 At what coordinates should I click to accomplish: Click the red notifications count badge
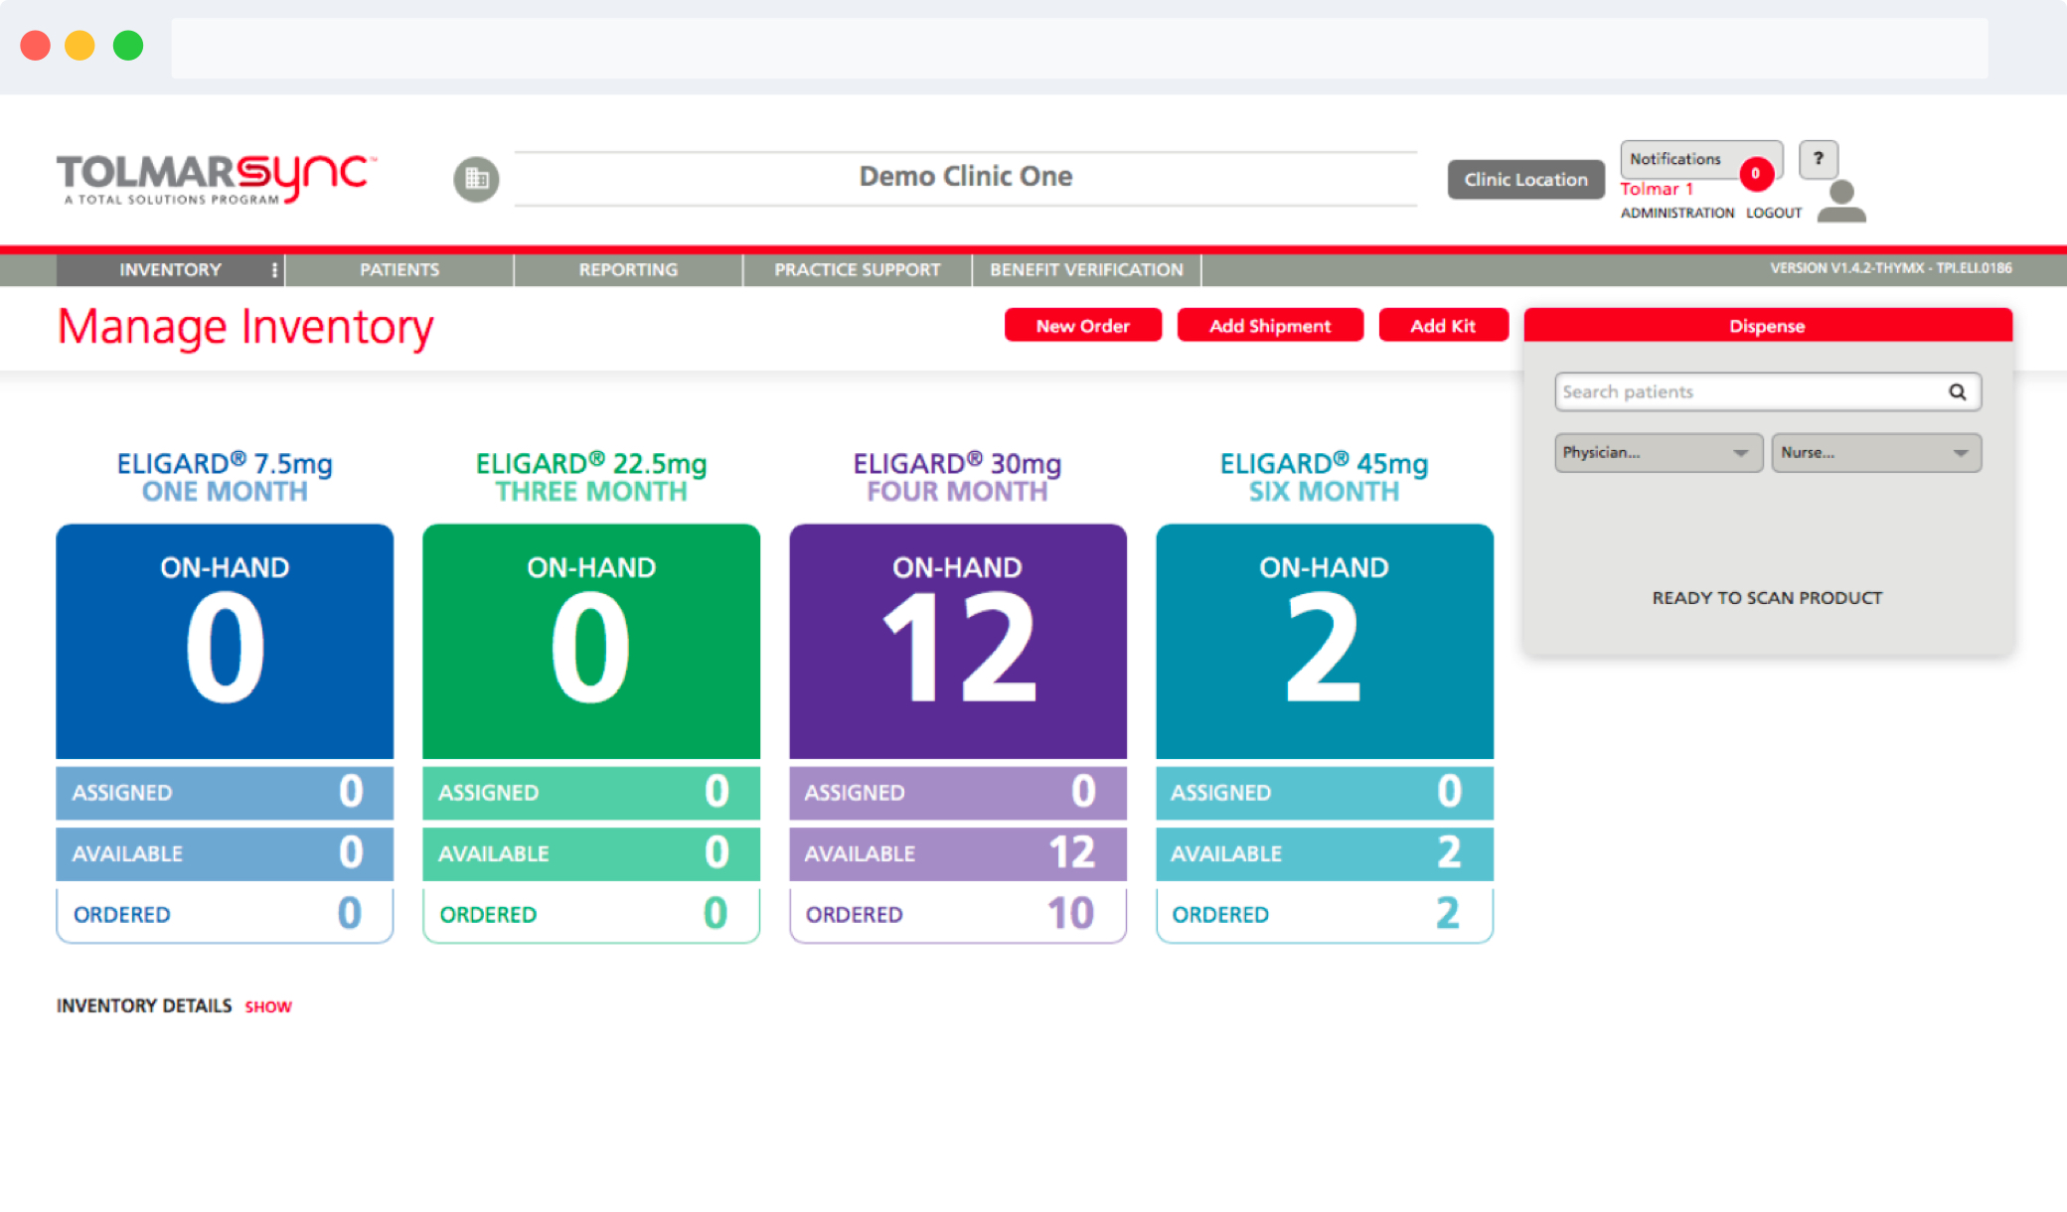tap(1756, 174)
